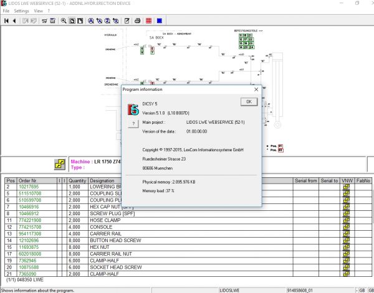The width and height of the screenshot is (374, 293).
Task: Click the VNW column header
Action: (x=347, y=180)
